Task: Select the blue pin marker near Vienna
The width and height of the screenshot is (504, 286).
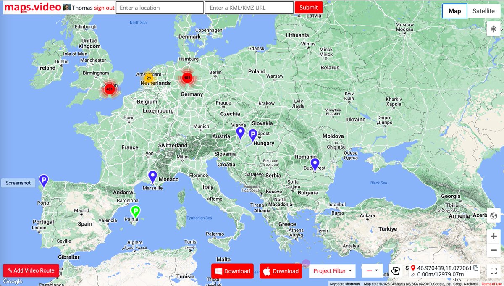Action: (240, 133)
